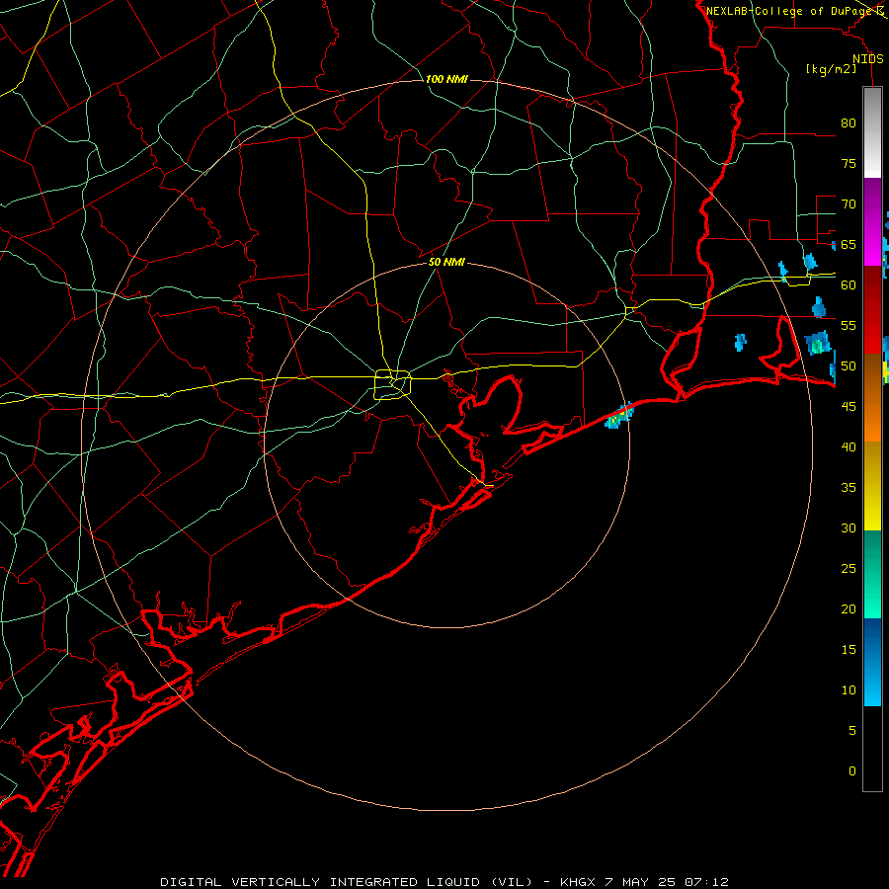Click the "NIDS" label

[x=867, y=59]
